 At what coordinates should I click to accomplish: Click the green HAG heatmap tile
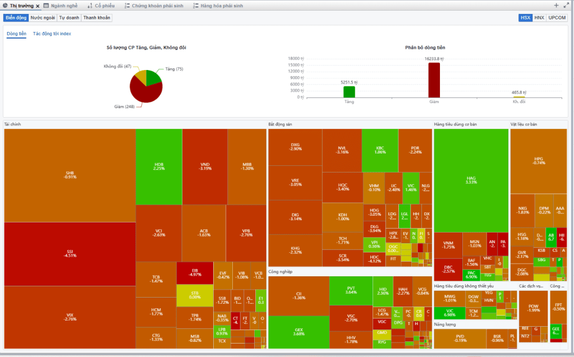pos(471,179)
